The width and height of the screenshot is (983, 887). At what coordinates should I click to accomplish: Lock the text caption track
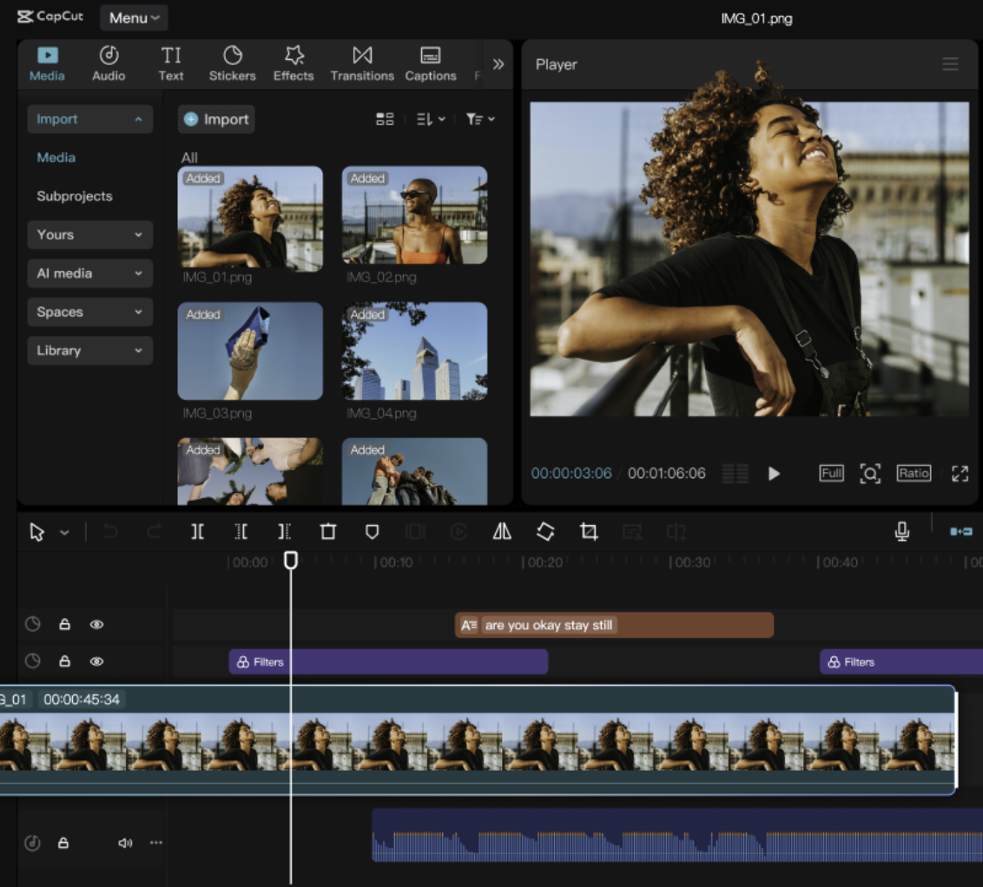(x=64, y=625)
